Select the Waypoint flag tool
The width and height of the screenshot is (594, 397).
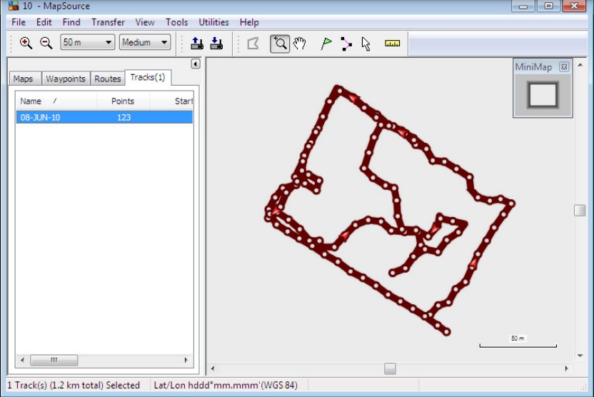(326, 44)
